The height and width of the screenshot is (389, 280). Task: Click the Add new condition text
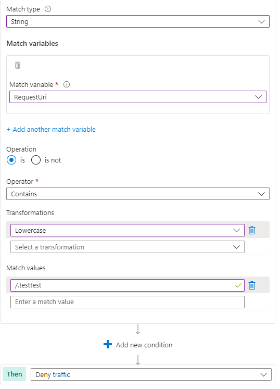click(144, 345)
